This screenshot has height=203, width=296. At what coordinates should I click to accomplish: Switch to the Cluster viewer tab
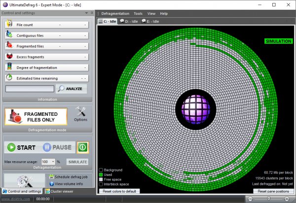59,191
